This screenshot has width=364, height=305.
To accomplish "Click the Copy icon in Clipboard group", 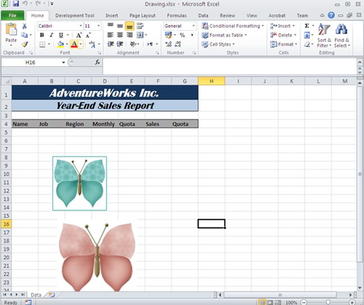I will coord(25,35).
